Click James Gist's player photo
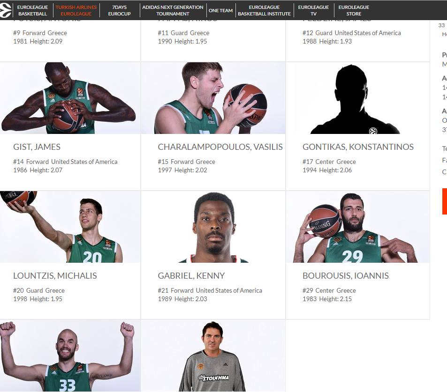447x392 pixels. click(70, 98)
